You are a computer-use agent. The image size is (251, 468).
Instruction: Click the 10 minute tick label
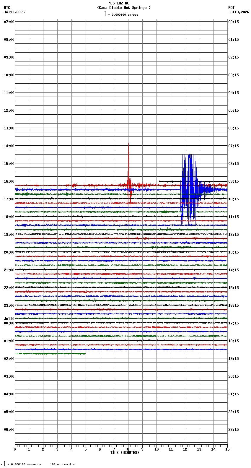[157, 449]
